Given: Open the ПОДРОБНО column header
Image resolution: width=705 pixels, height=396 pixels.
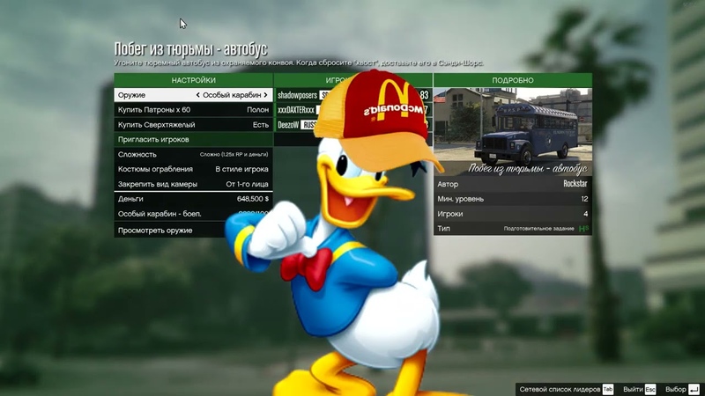Looking at the screenshot, I should tap(513, 80).
